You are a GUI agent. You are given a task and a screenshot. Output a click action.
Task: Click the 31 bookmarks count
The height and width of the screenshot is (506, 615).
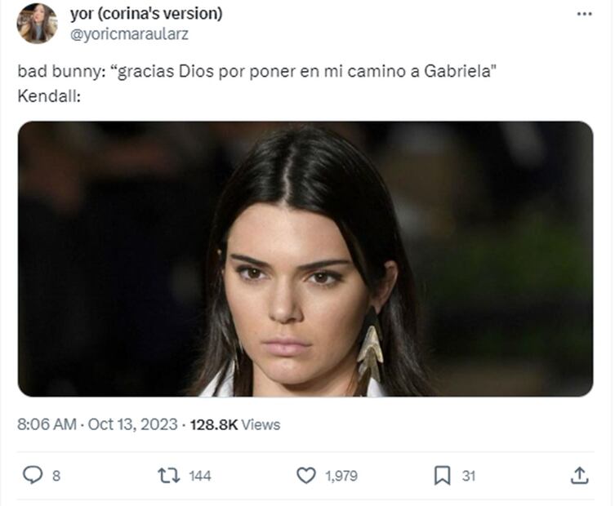469,476
